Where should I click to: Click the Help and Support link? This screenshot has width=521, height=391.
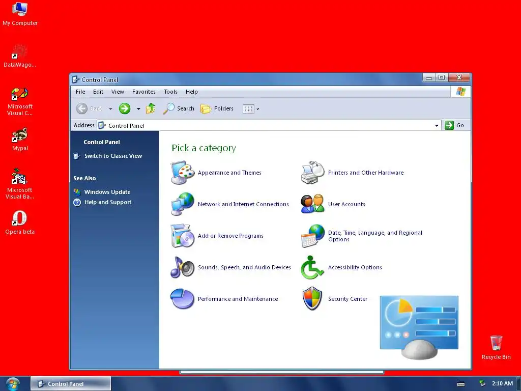point(108,202)
